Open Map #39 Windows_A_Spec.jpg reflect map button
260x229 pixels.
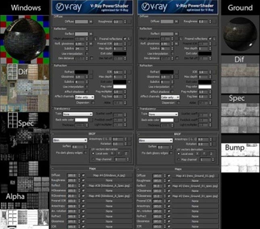click(109, 186)
